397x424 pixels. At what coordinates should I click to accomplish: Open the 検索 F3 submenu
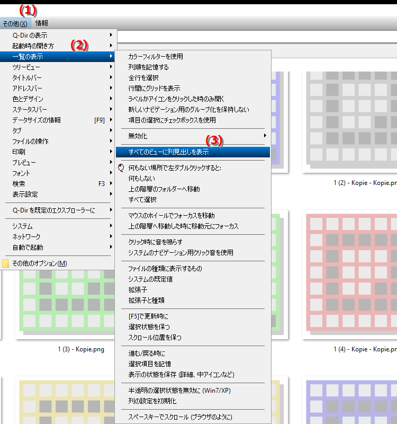[57, 183]
